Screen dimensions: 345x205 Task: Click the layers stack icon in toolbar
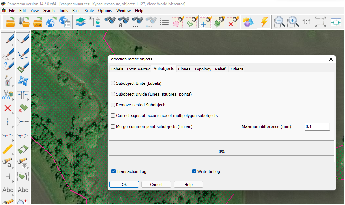point(80,22)
